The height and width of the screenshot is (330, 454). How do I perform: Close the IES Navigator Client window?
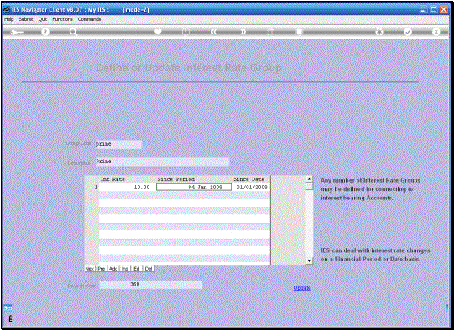coord(444,10)
